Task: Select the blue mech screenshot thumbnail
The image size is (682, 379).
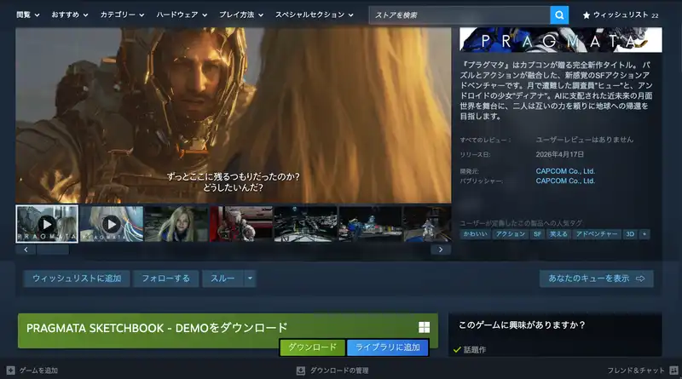Action: pos(370,224)
